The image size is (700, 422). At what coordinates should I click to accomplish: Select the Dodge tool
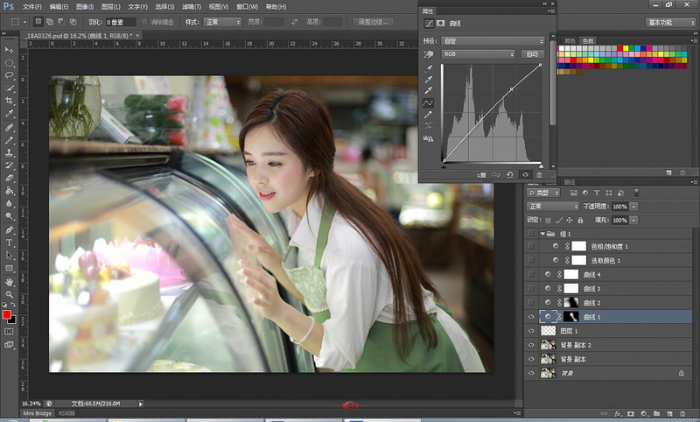pos(9,216)
